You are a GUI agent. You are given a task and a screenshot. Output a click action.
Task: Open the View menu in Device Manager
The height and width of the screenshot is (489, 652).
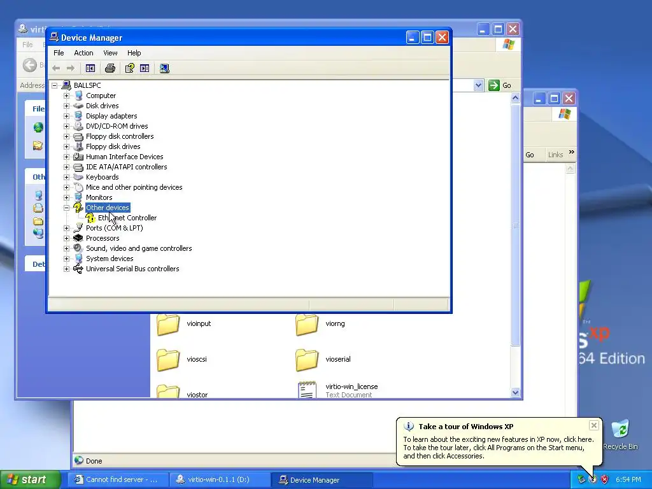[x=110, y=53]
